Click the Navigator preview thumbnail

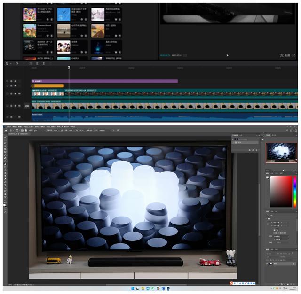coord(281,153)
